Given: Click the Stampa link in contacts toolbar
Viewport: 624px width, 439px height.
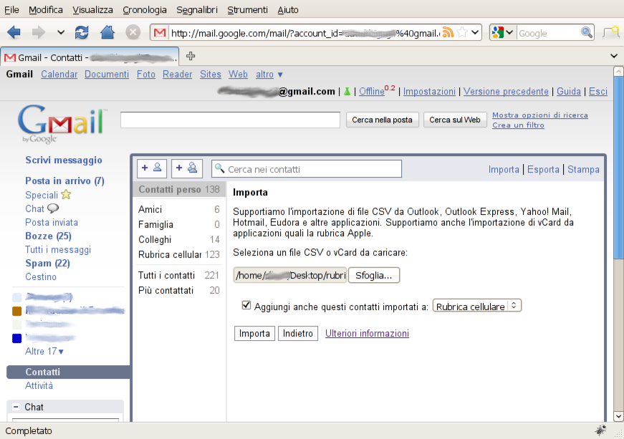Looking at the screenshot, I should coord(583,170).
